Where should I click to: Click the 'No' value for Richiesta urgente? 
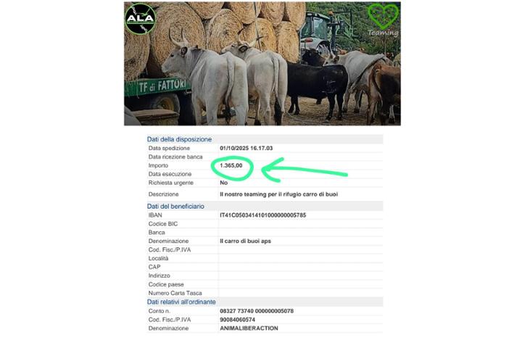point(223,183)
